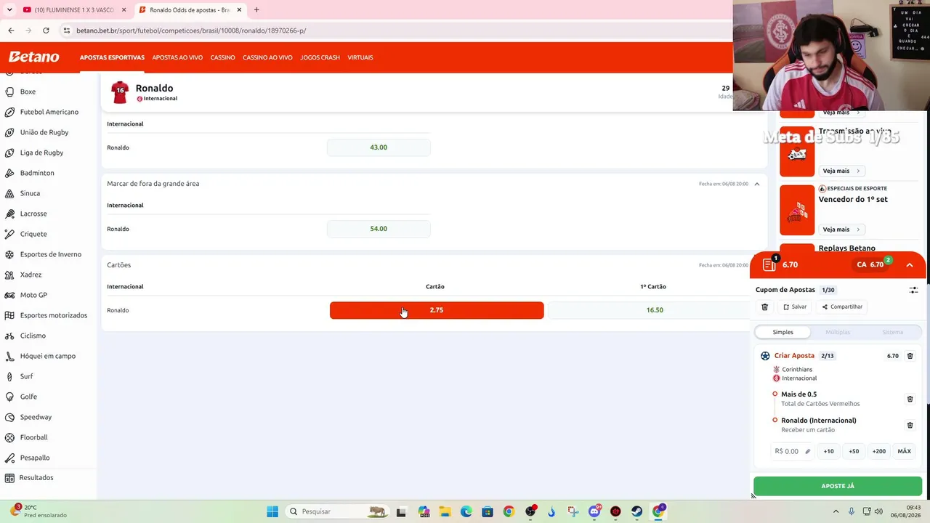Image resolution: width=930 pixels, height=523 pixels.
Task: Open the Floorball sport icon
Action: (9, 437)
